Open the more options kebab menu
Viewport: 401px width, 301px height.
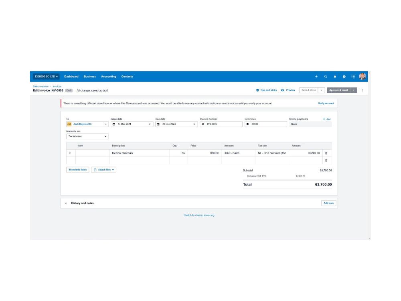tap(362, 90)
